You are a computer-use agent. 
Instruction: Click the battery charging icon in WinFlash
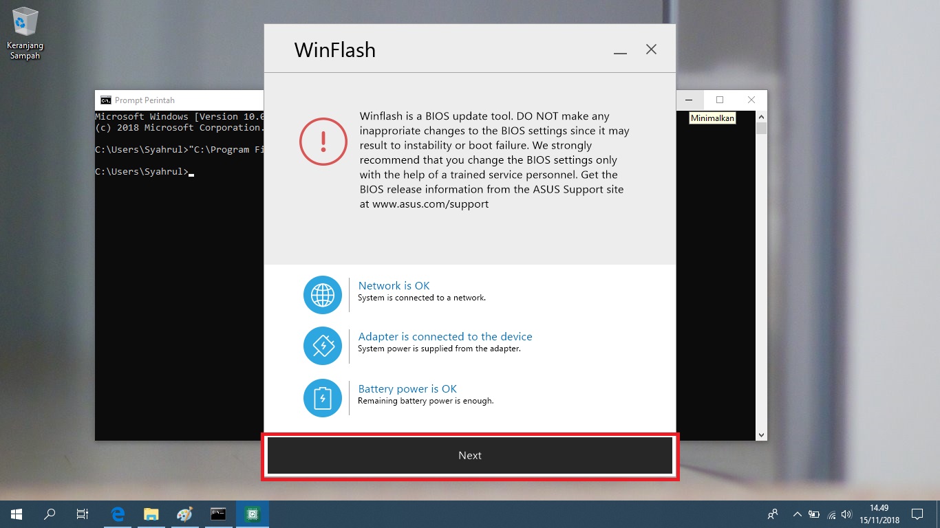tap(323, 398)
